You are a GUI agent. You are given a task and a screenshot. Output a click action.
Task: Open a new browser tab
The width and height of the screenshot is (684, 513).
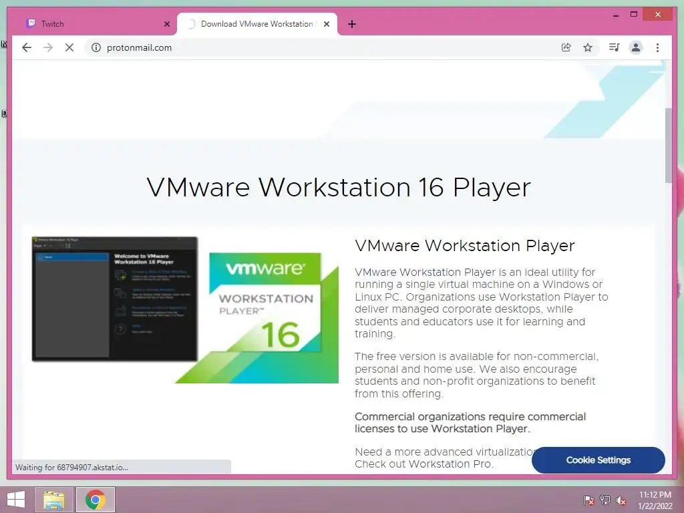[352, 24]
